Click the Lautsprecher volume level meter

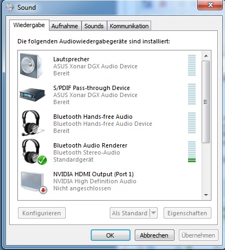click(x=192, y=66)
